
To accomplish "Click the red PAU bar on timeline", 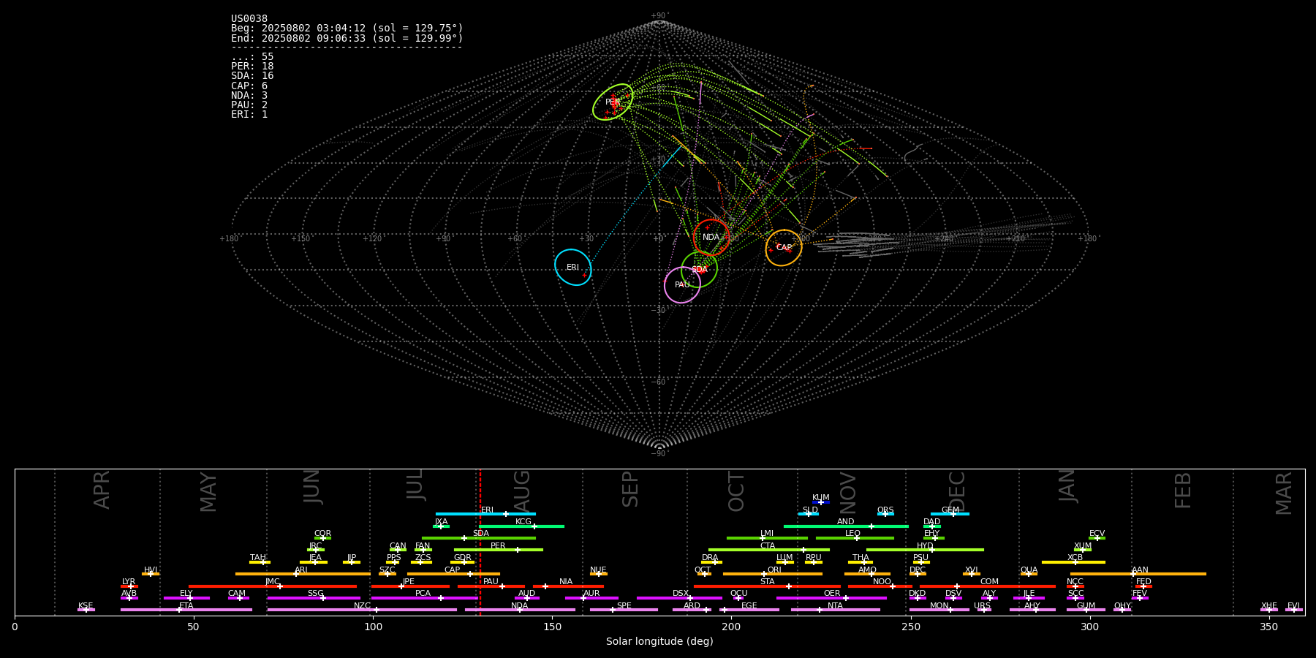I will point(491,586).
